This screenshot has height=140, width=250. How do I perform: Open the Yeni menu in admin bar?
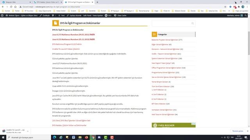(61, 16)
